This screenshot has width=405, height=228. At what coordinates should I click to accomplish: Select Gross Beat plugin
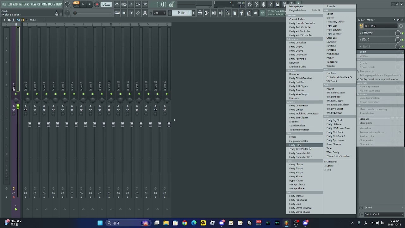click(x=339, y=38)
